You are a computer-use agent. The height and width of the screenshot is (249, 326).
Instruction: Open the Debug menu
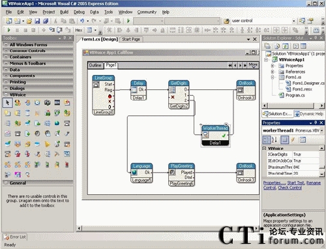(79, 12)
